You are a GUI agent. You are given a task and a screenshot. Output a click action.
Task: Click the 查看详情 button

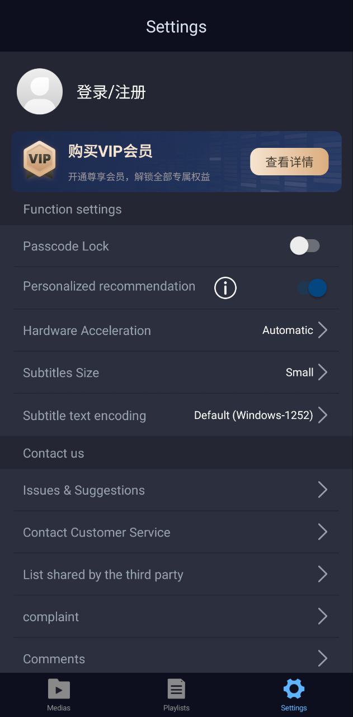click(x=289, y=162)
